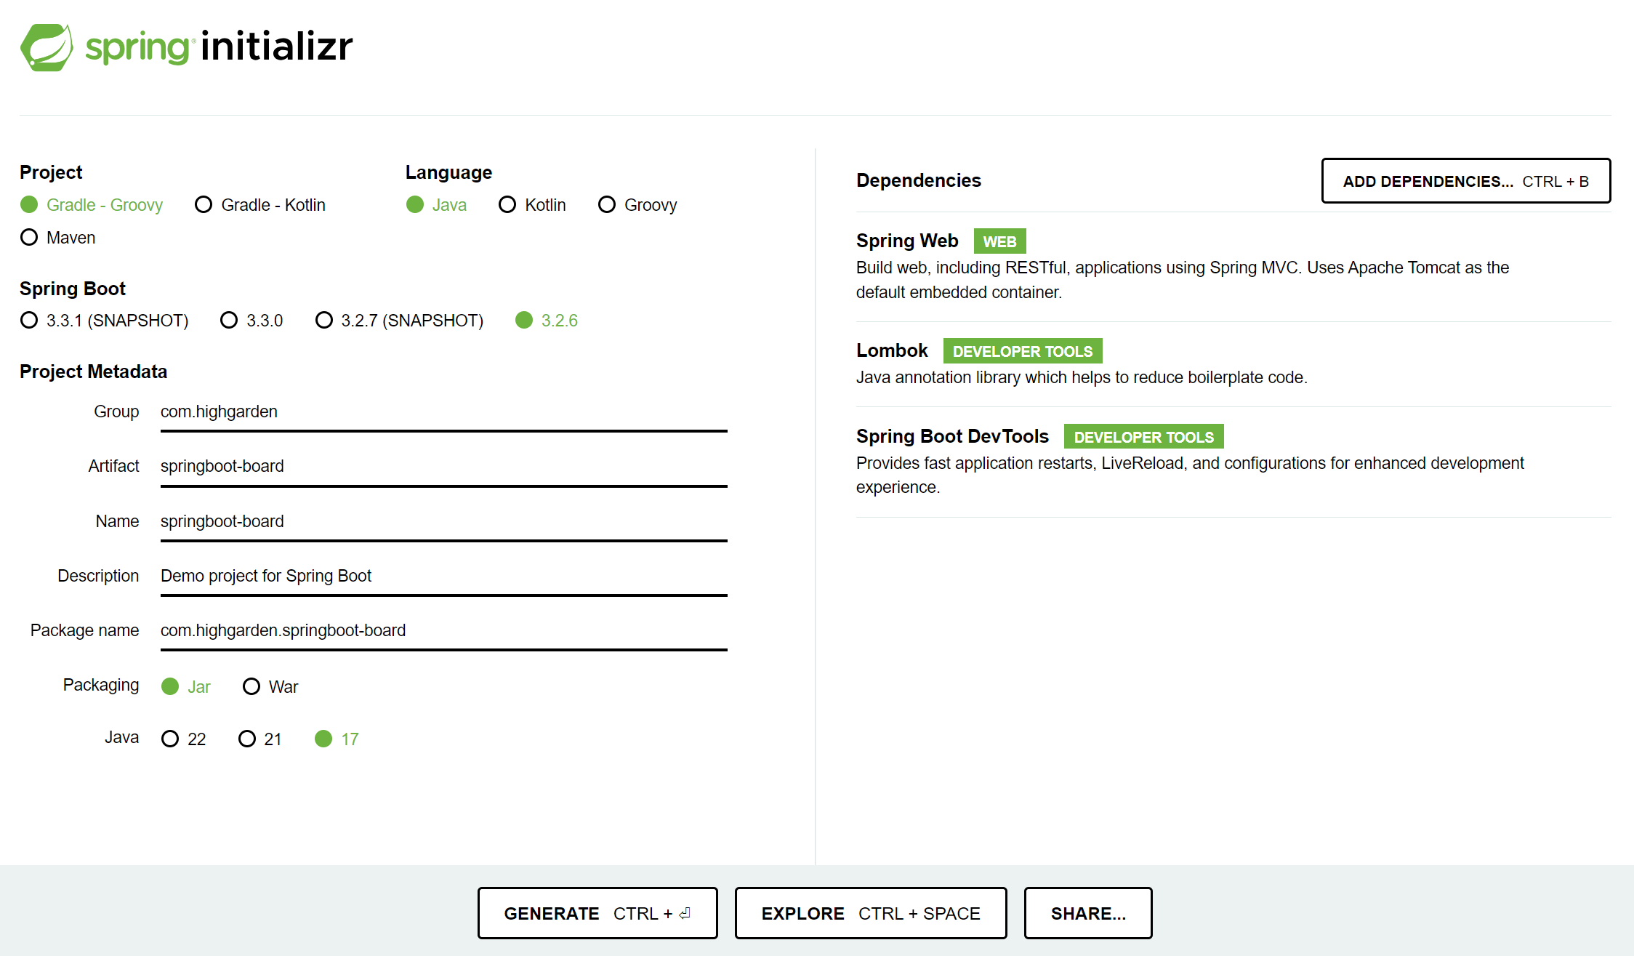Screen dimensions: 1634x956
Task: Focus the Package name field
Action: tap(443, 631)
